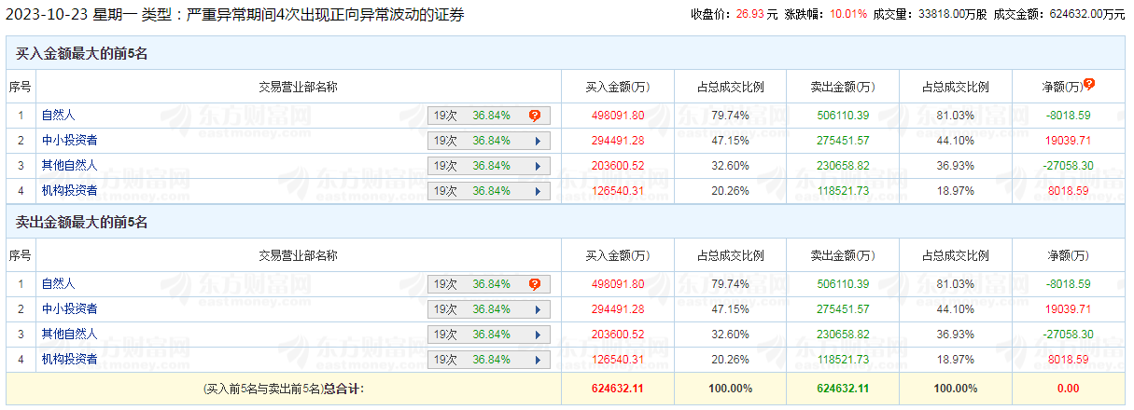Click the arrow icon for 中小投资者 in buy table
Viewport: 1134px width, 410px height.
(538, 141)
